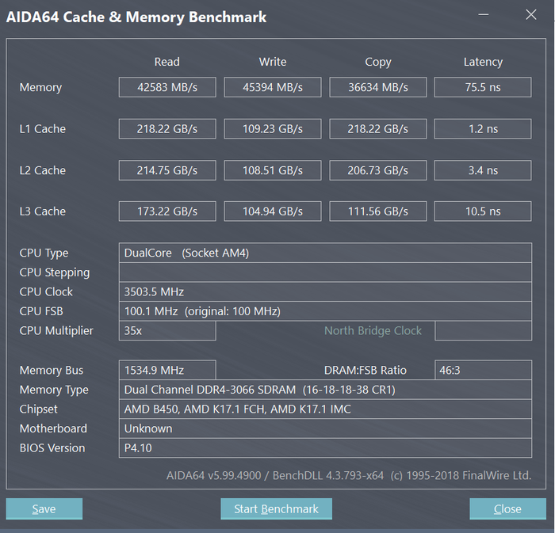Viewport: 555px width, 533px height.
Task: Click the empty CPU Stepping field
Action: tap(325, 272)
